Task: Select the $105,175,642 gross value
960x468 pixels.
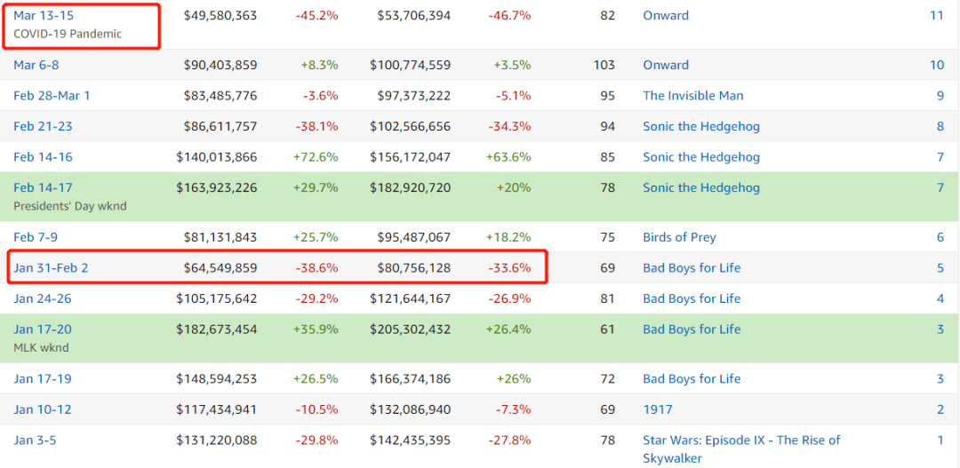Action: (217, 297)
